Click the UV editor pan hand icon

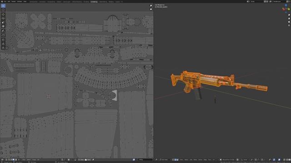(151, 9)
